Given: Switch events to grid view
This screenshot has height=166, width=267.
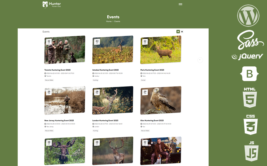Looking at the screenshot, I should (178, 32).
